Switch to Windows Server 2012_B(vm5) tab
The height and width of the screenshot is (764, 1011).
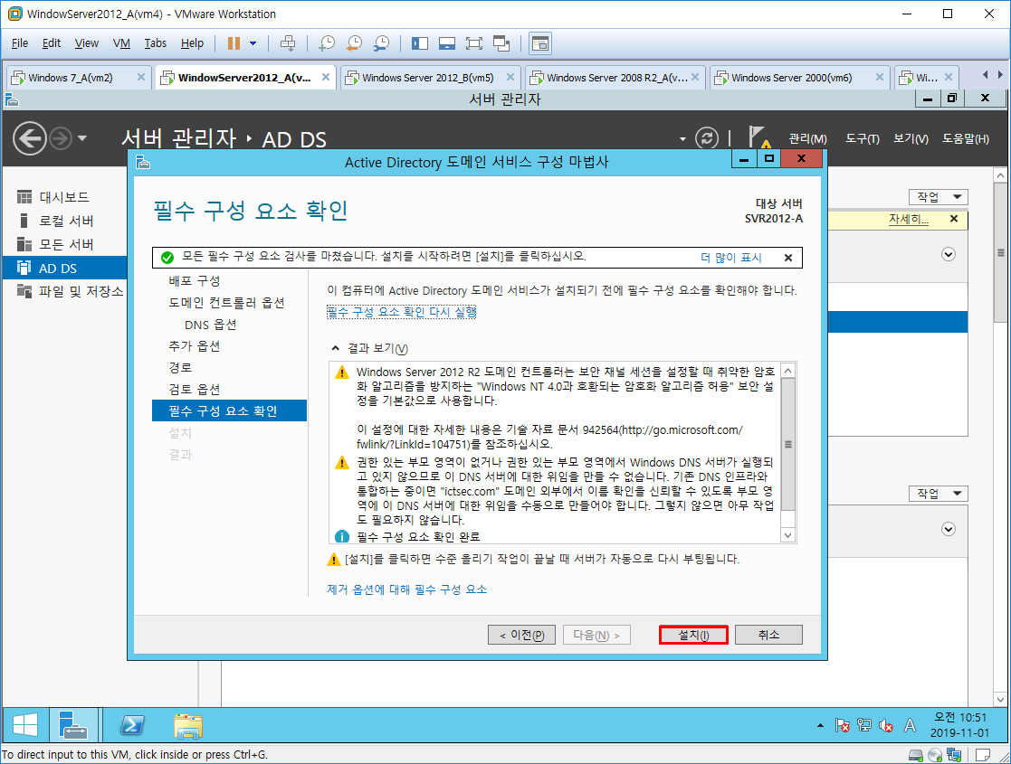pyautogui.click(x=428, y=77)
